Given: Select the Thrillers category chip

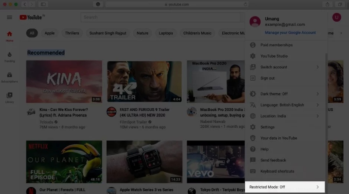Looking at the screenshot, I should pos(72,33).
